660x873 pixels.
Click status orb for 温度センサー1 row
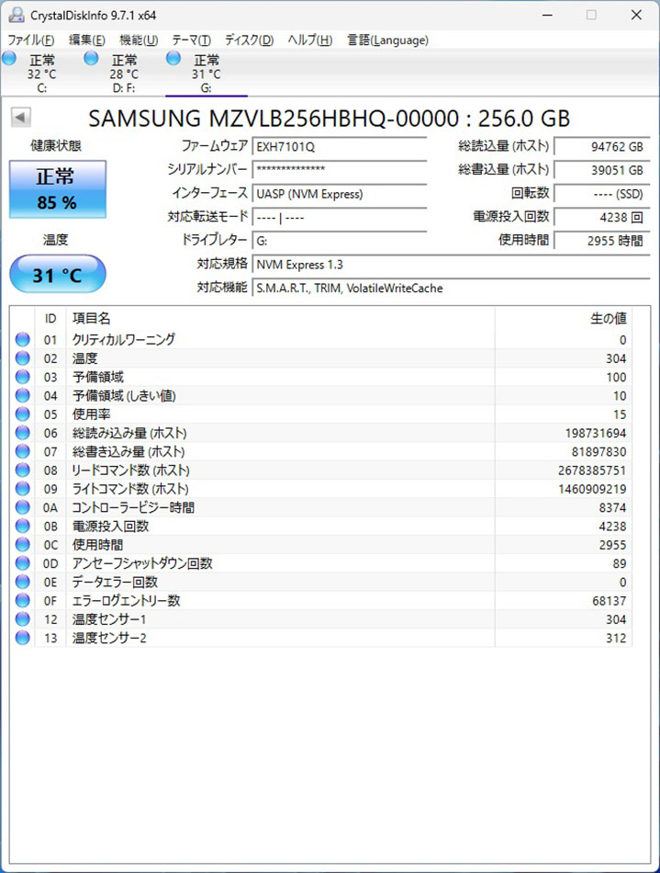click(x=22, y=619)
